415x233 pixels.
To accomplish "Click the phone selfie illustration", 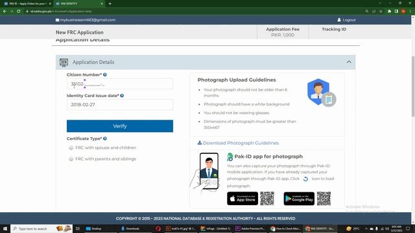I will [x=205, y=172].
